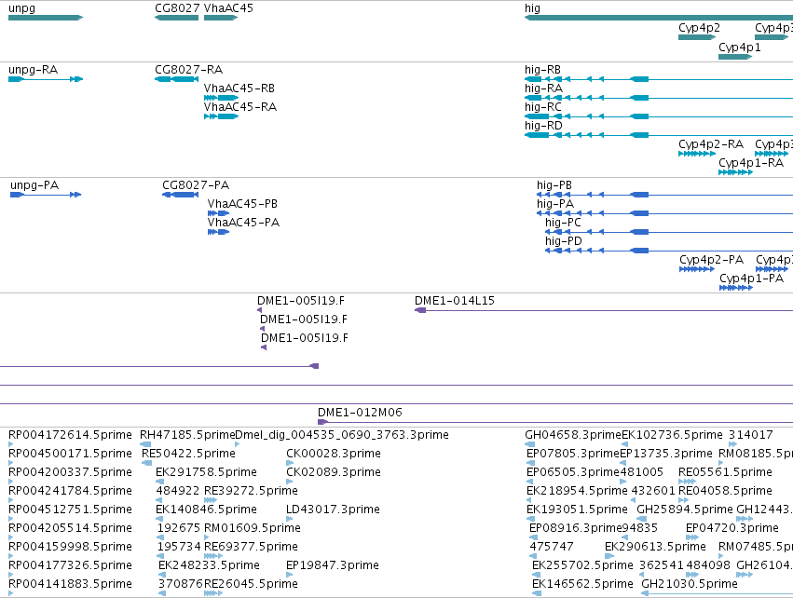Open the VhaAC45 gene label
Viewport: 793px width, 598px height.
228,8
